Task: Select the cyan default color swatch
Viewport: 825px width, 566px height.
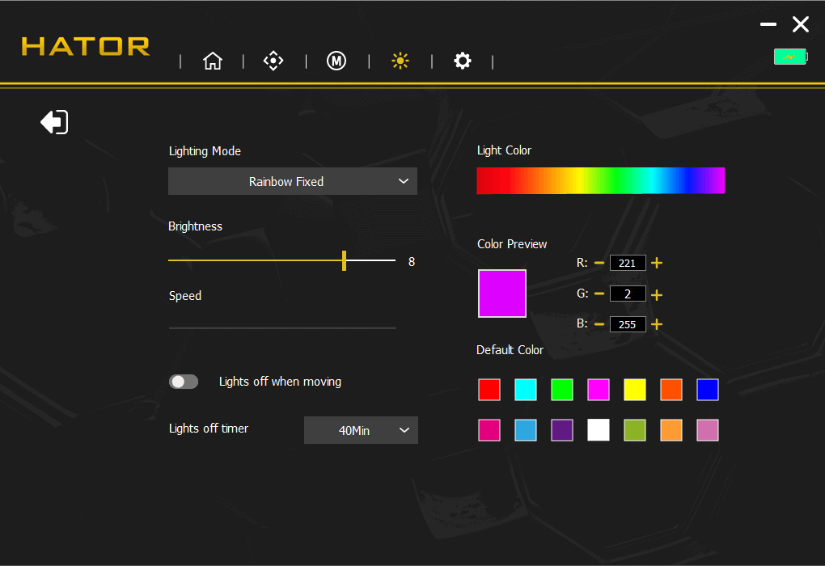Action: tap(526, 390)
